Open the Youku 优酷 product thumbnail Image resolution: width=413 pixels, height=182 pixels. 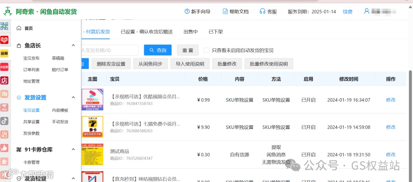click(92, 100)
